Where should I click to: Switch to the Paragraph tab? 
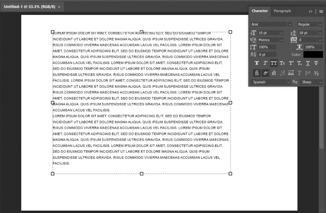click(282, 11)
